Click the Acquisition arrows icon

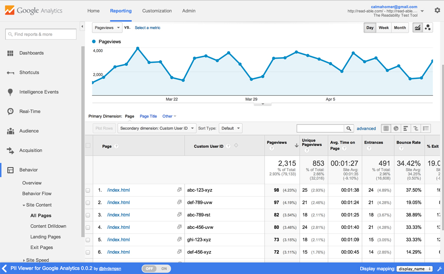point(10,150)
